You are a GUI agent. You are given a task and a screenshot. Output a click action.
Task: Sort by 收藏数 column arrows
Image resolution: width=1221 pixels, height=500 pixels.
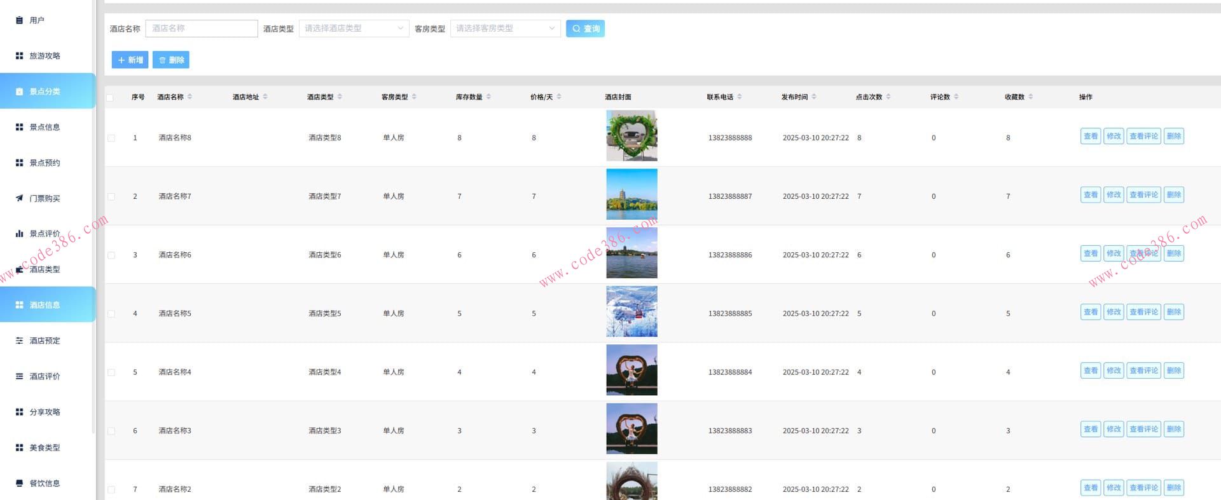pyautogui.click(x=1031, y=97)
